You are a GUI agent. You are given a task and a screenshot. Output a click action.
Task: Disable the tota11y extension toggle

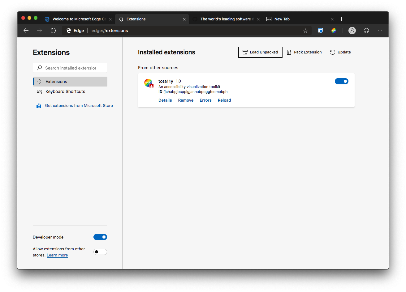click(342, 81)
